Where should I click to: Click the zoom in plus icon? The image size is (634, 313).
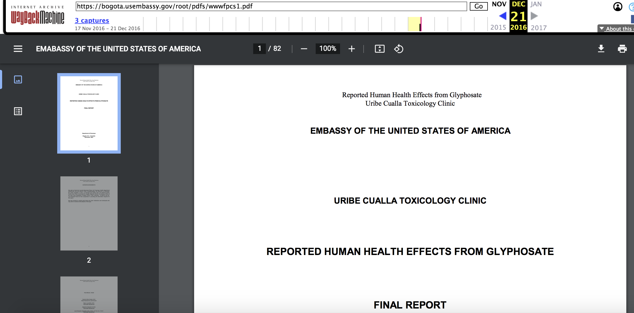[x=351, y=49]
